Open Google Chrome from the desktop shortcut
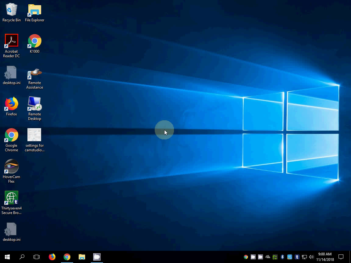Viewport: 351px width, 263px height. (x=11, y=134)
